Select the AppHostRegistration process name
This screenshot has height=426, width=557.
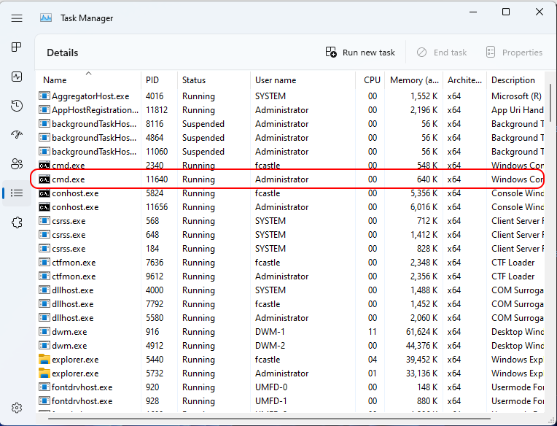95,110
